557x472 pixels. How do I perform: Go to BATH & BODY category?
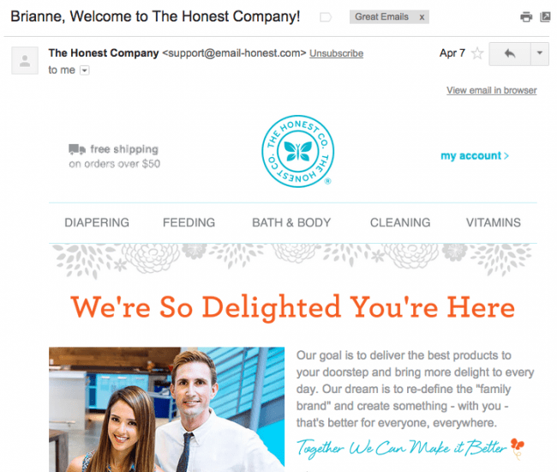tap(291, 222)
